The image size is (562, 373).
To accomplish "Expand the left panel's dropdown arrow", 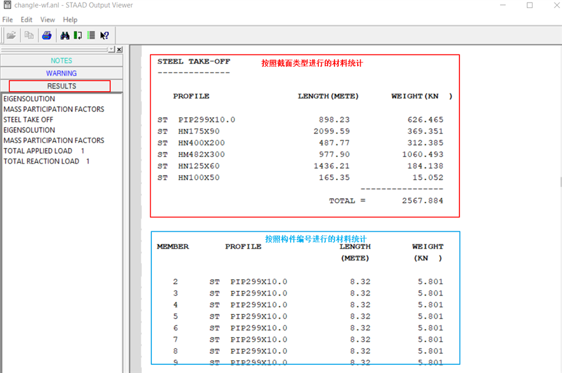I will pos(111,49).
